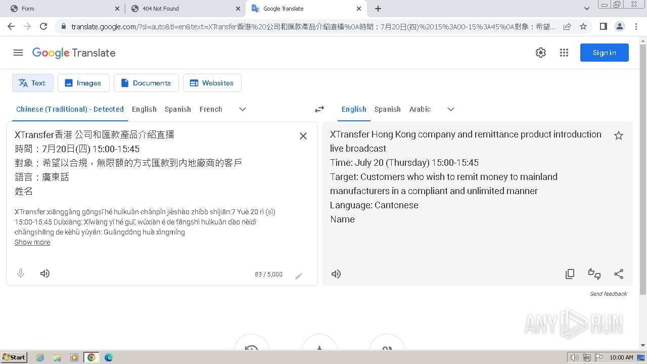Close the Google Translate browser tab

359,9
